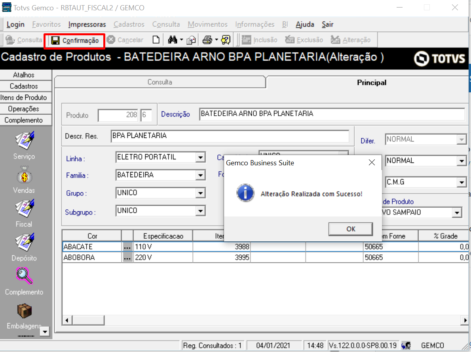Click the grid scroll right arrow
Screen dimensions: 471x352
tap(465, 320)
